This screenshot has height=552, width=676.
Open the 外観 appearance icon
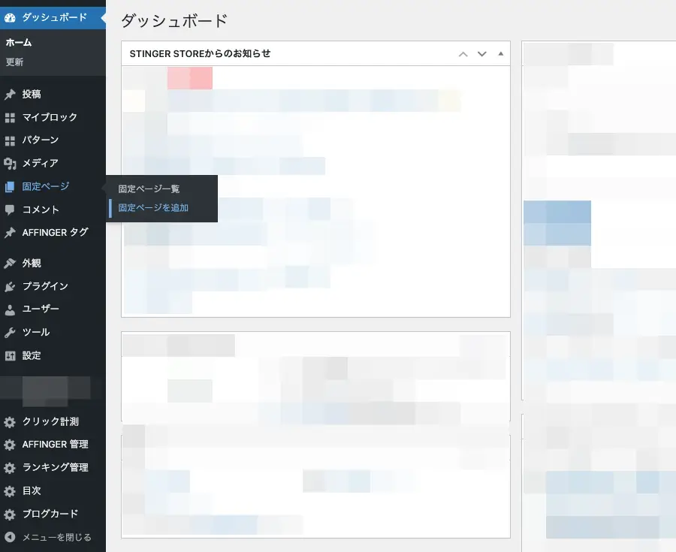[x=11, y=263]
